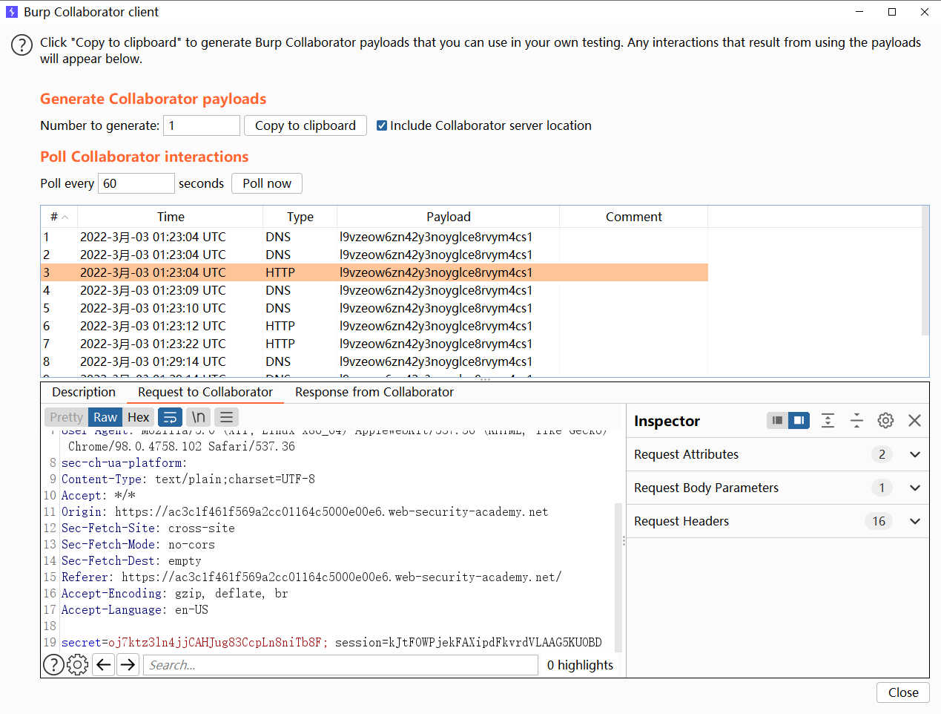The width and height of the screenshot is (941, 714).
Task: Open Inspector settings gear
Action: click(885, 421)
